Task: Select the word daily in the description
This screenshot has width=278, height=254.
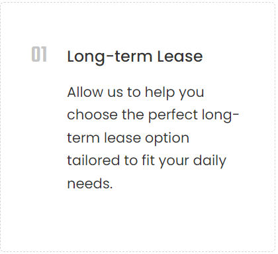Action: click(x=210, y=161)
